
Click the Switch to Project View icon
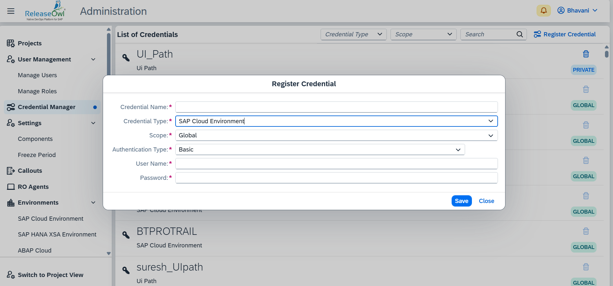[x=11, y=275]
